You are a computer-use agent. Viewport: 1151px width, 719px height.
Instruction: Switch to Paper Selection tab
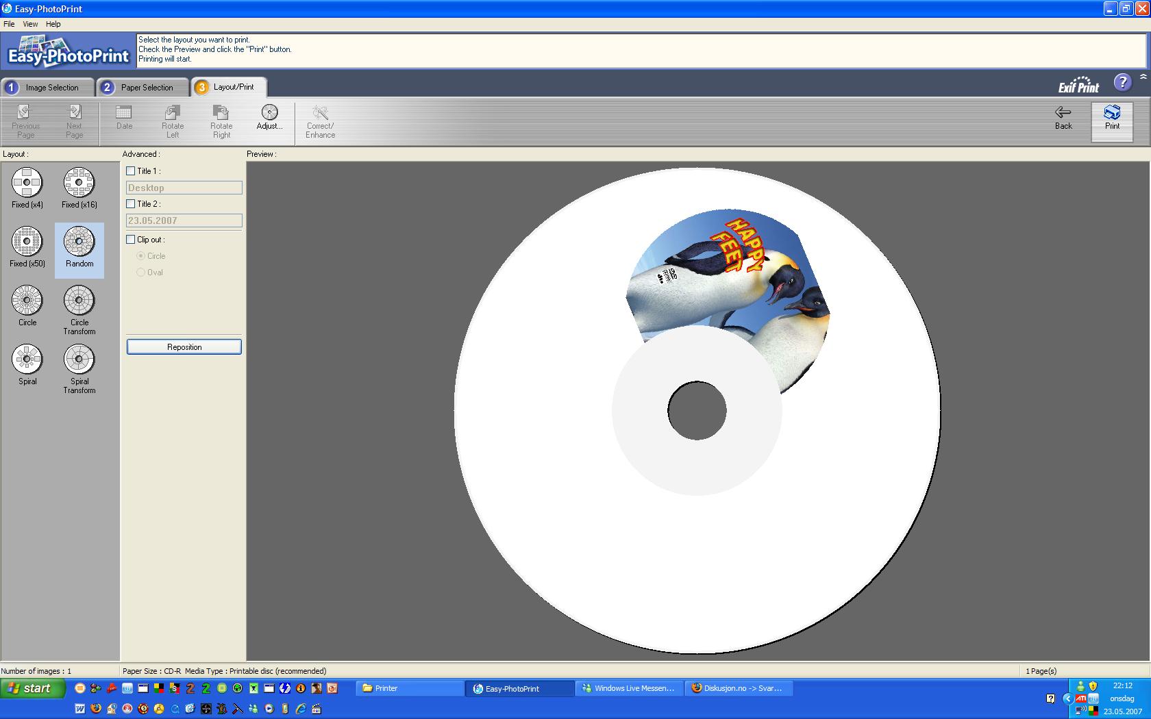(x=143, y=88)
